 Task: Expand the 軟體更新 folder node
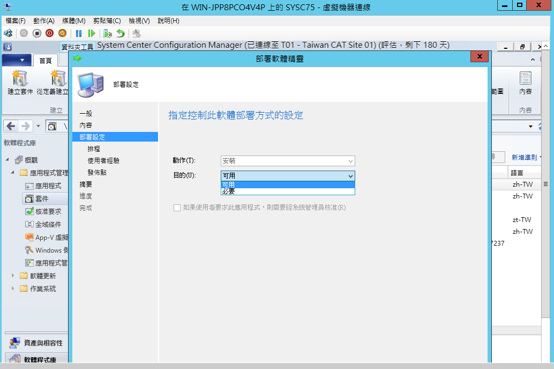pyautogui.click(x=13, y=276)
